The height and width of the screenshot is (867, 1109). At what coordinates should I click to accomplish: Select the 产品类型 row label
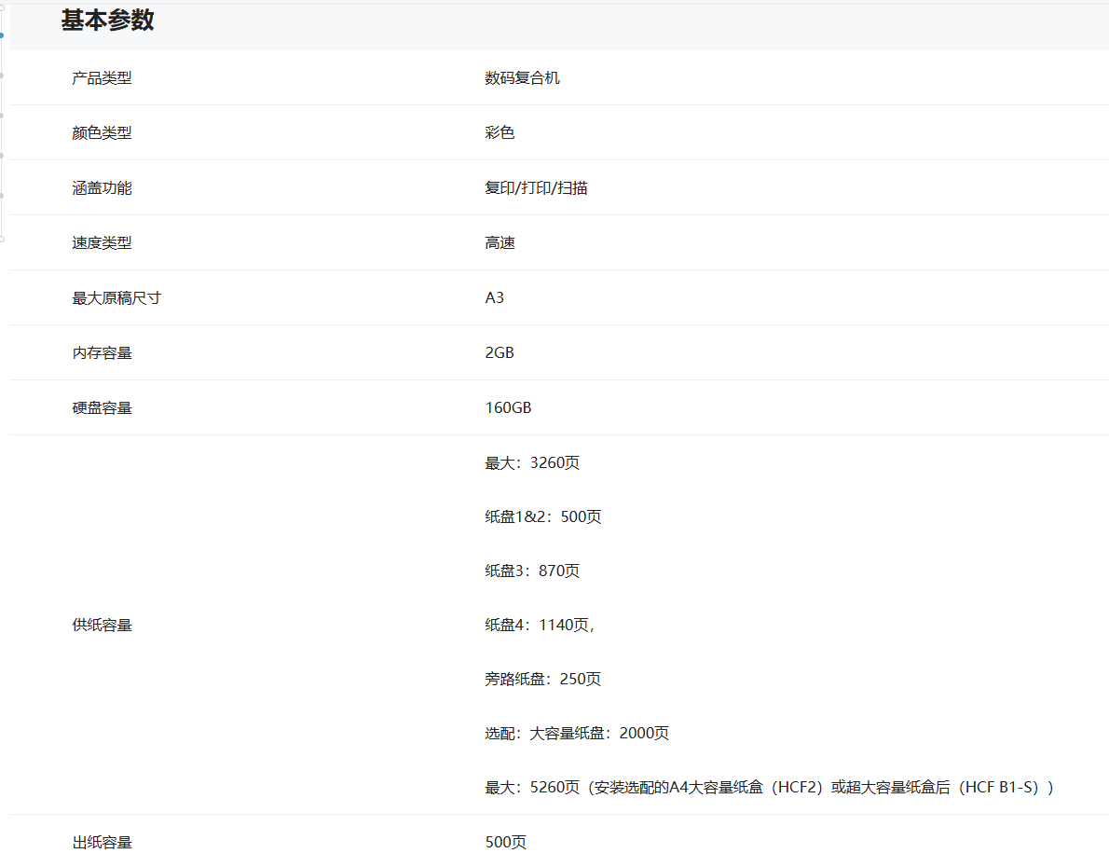pyautogui.click(x=102, y=78)
